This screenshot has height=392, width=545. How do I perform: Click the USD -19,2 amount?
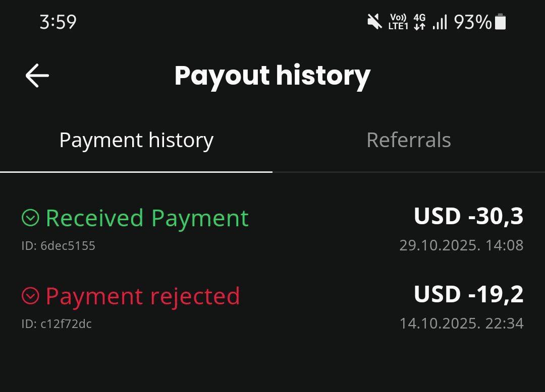[468, 294]
